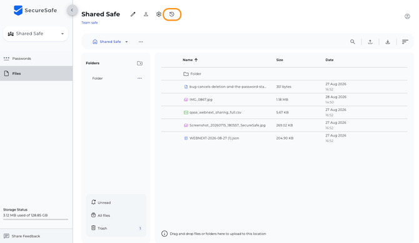Open the safe selector dropdown

tap(36, 34)
